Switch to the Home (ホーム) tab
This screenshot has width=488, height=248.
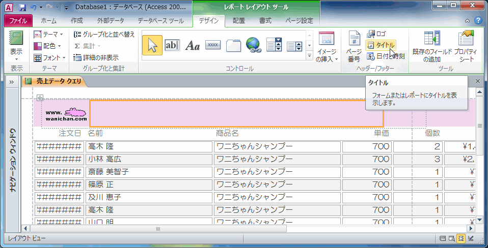pyautogui.click(x=49, y=21)
